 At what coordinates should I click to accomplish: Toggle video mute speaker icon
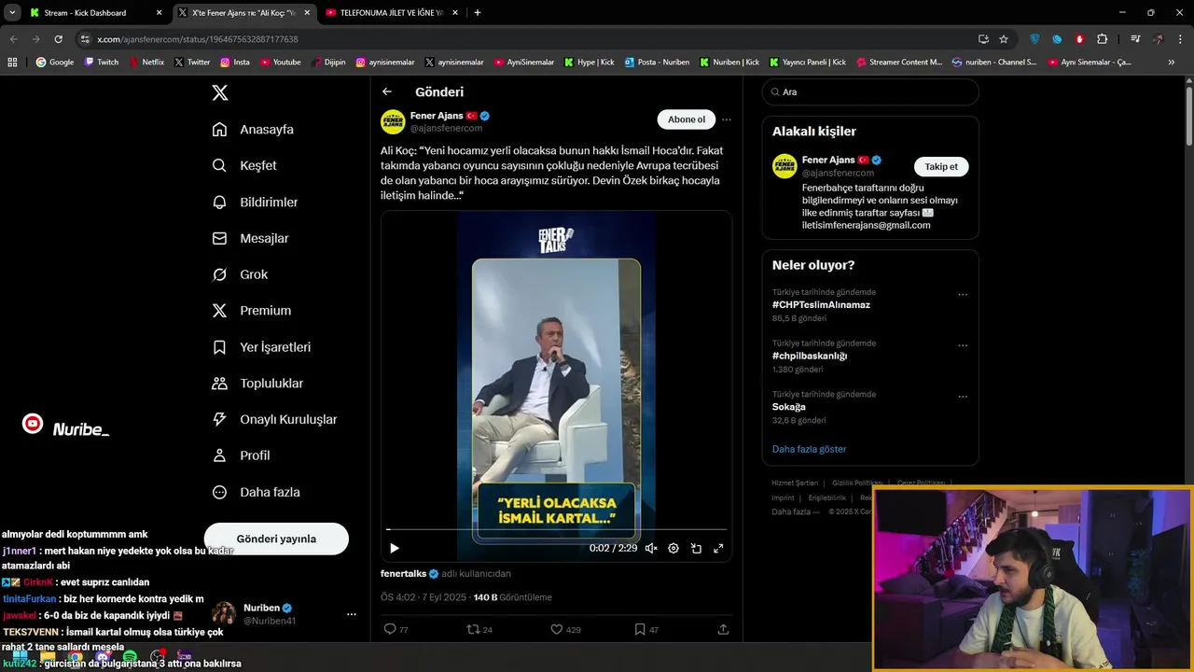coord(651,549)
